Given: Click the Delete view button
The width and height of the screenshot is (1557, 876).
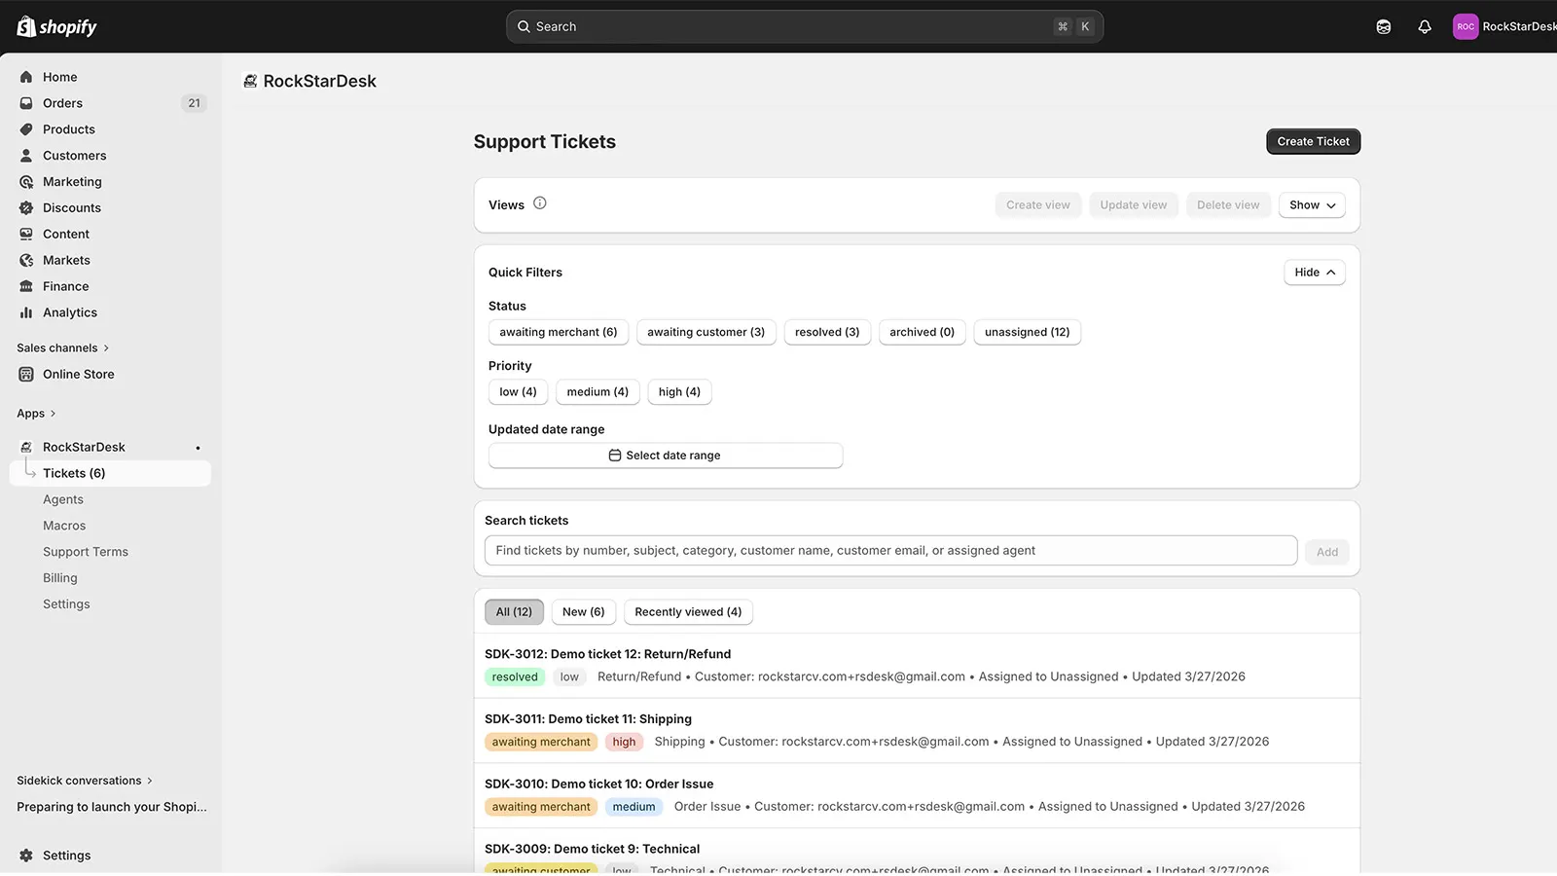Looking at the screenshot, I should [x=1228, y=205].
